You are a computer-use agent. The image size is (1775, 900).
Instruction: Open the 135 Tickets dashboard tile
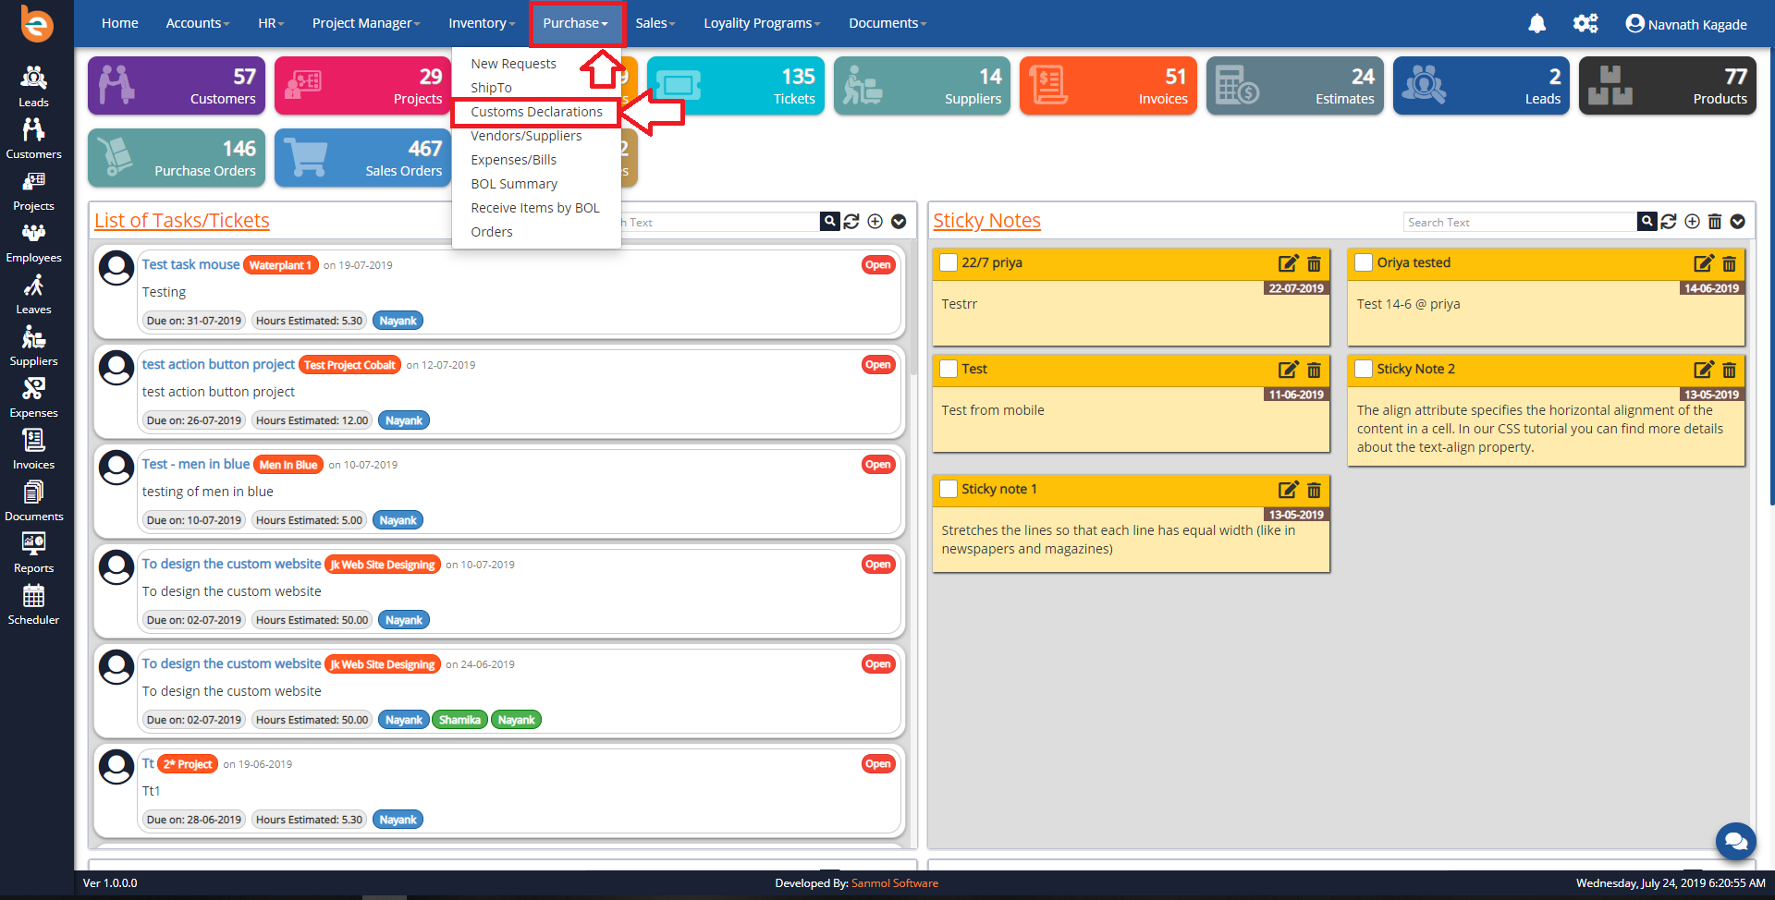coord(735,86)
